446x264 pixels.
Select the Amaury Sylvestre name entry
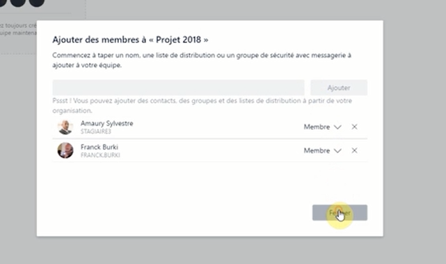pyautogui.click(x=107, y=124)
